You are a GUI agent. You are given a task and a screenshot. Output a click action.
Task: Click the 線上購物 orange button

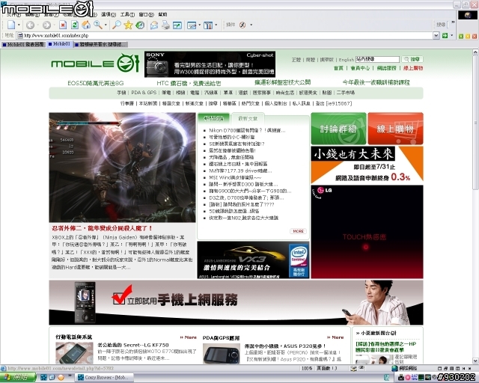(396, 129)
